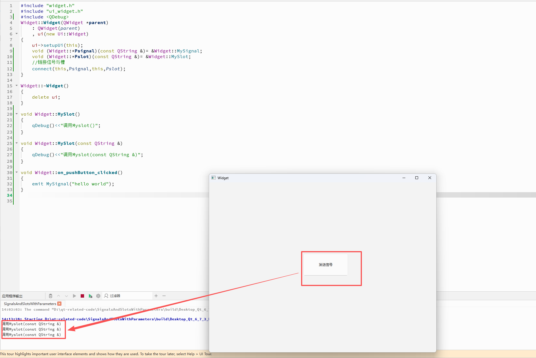
Task: Go to previous output item arrow
Action: tap(59, 296)
